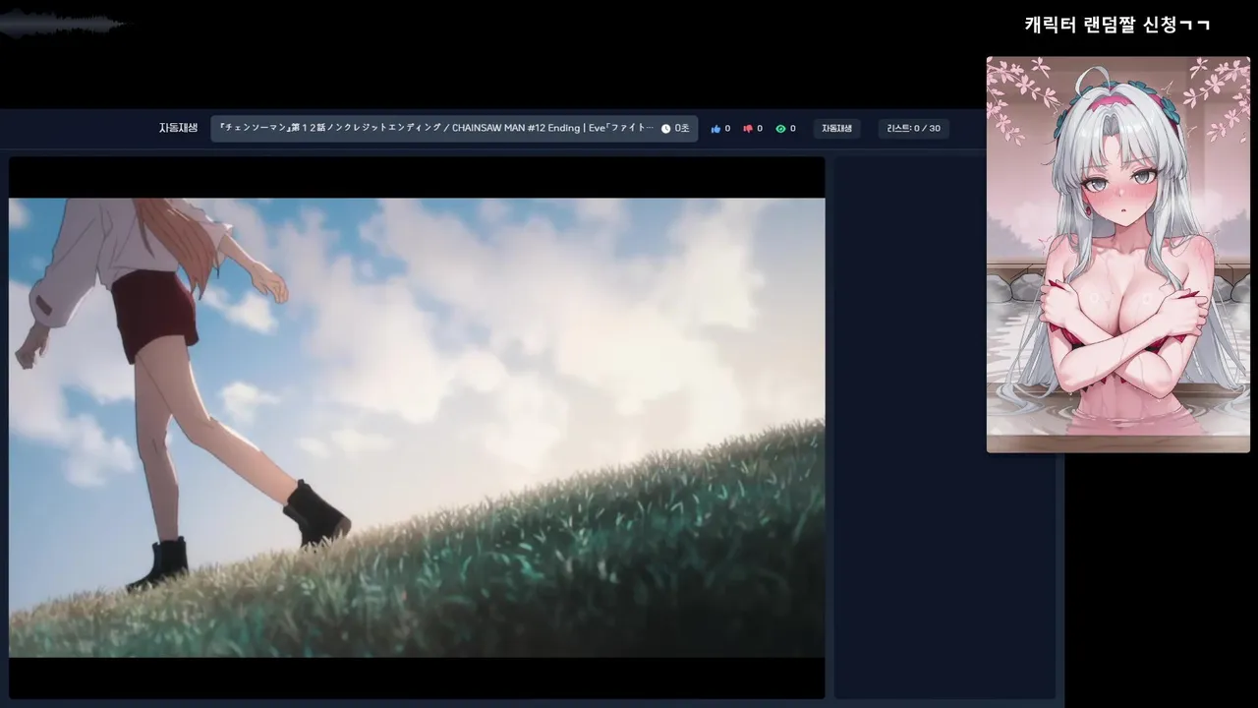The height and width of the screenshot is (708, 1258).
Task: Click the 자동재생 button right of the view count
Action: click(x=836, y=129)
